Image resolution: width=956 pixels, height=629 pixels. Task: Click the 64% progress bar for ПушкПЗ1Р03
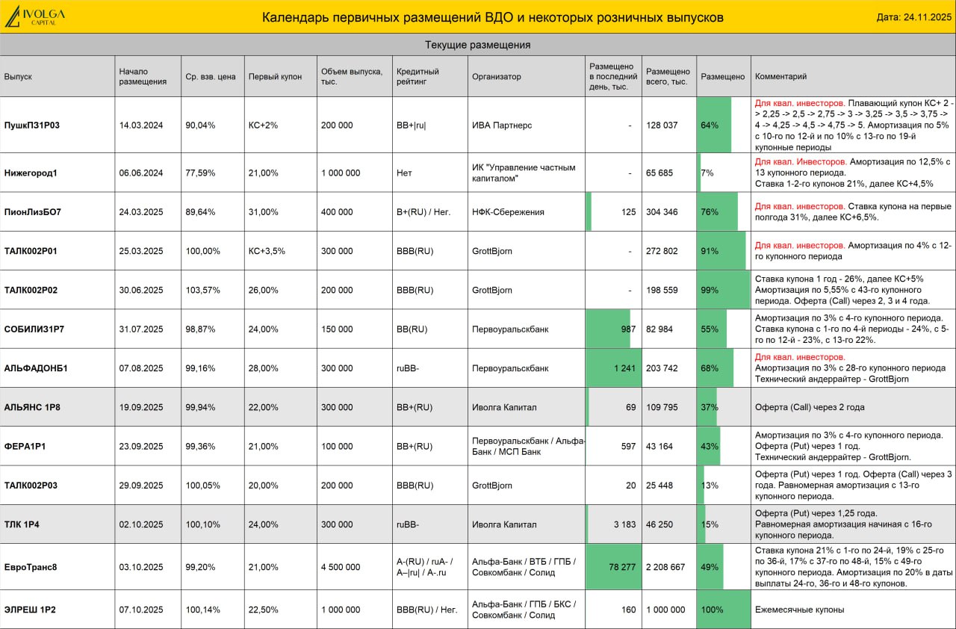714,126
